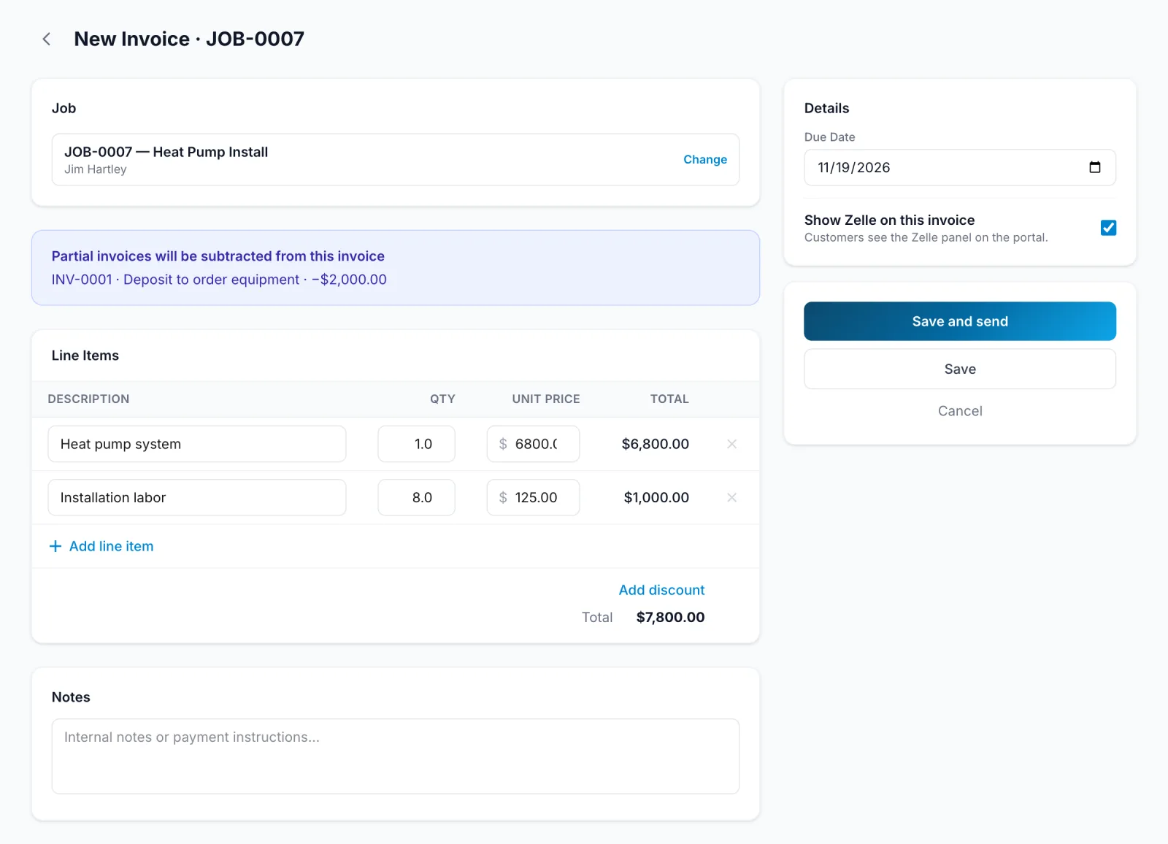This screenshot has width=1168, height=844.
Task: Click the DESCRIPTION column header
Action: tap(88, 399)
